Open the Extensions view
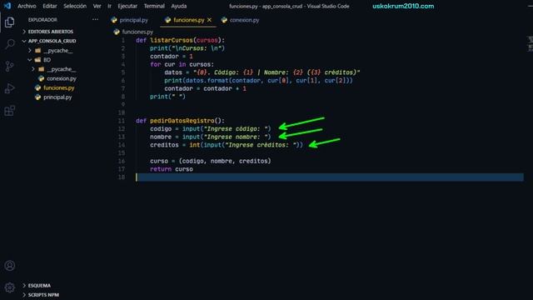Image resolution: width=533 pixels, height=300 pixels. 9,110
